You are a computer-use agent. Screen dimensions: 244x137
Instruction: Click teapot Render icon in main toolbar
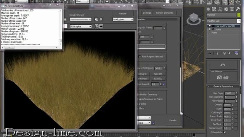click(238, 2)
